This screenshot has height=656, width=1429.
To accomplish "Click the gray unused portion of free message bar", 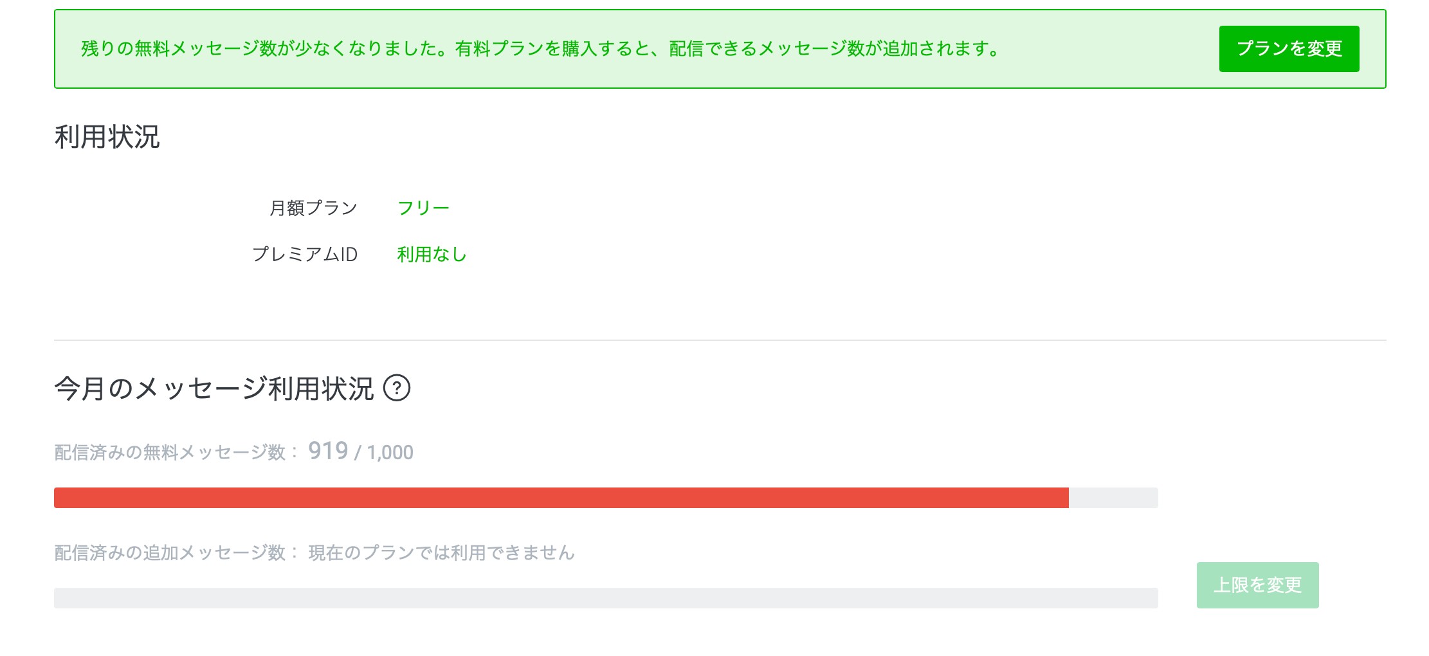I will (1113, 498).
